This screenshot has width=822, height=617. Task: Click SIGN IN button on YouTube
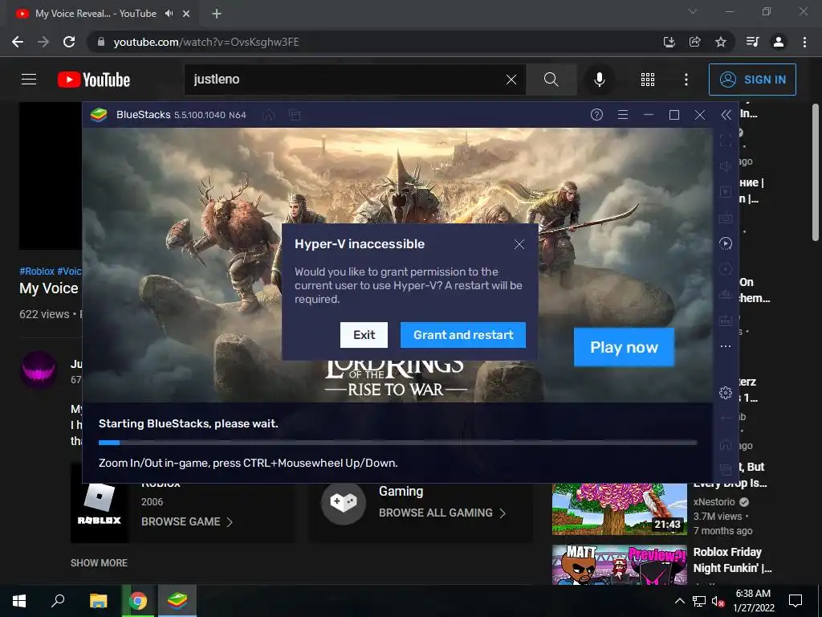click(x=752, y=80)
